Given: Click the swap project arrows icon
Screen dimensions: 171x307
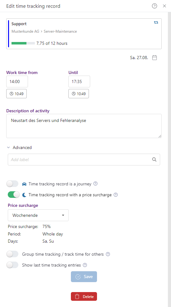Looking at the screenshot, I should 156,22.
